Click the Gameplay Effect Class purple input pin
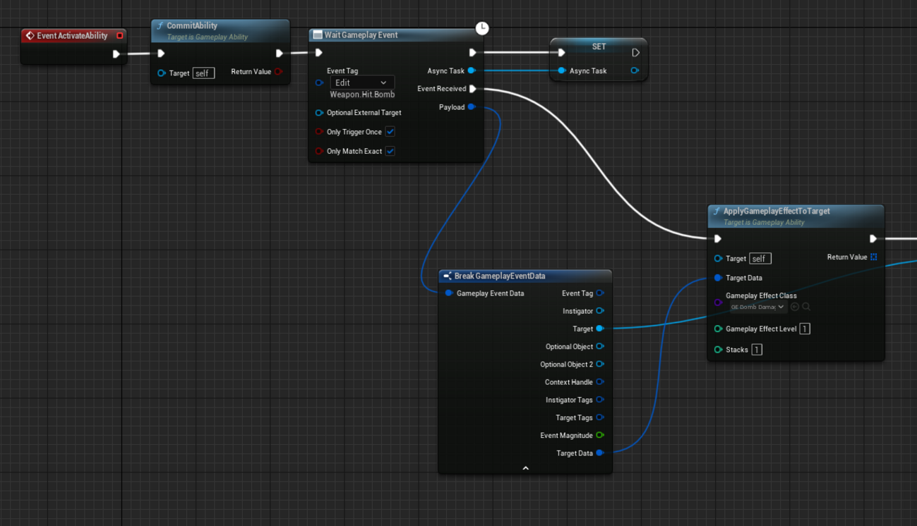The image size is (917, 526). click(718, 302)
